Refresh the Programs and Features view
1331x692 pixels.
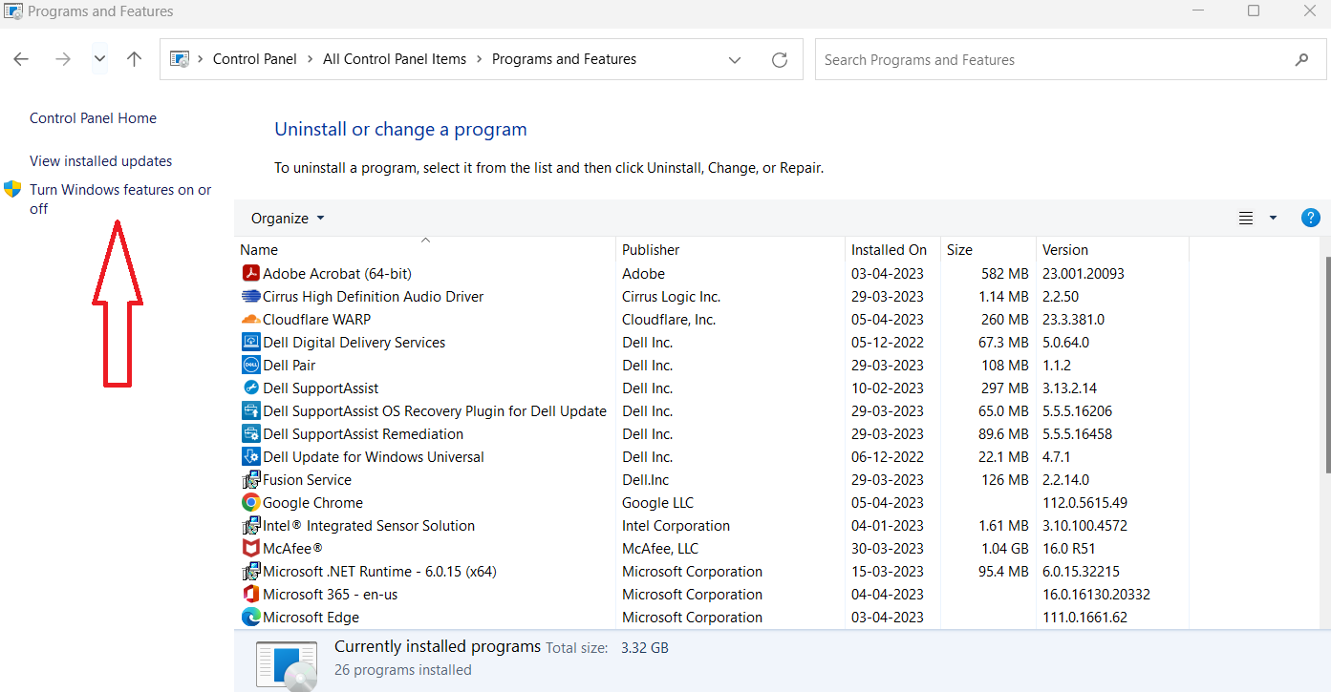tap(780, 60)
